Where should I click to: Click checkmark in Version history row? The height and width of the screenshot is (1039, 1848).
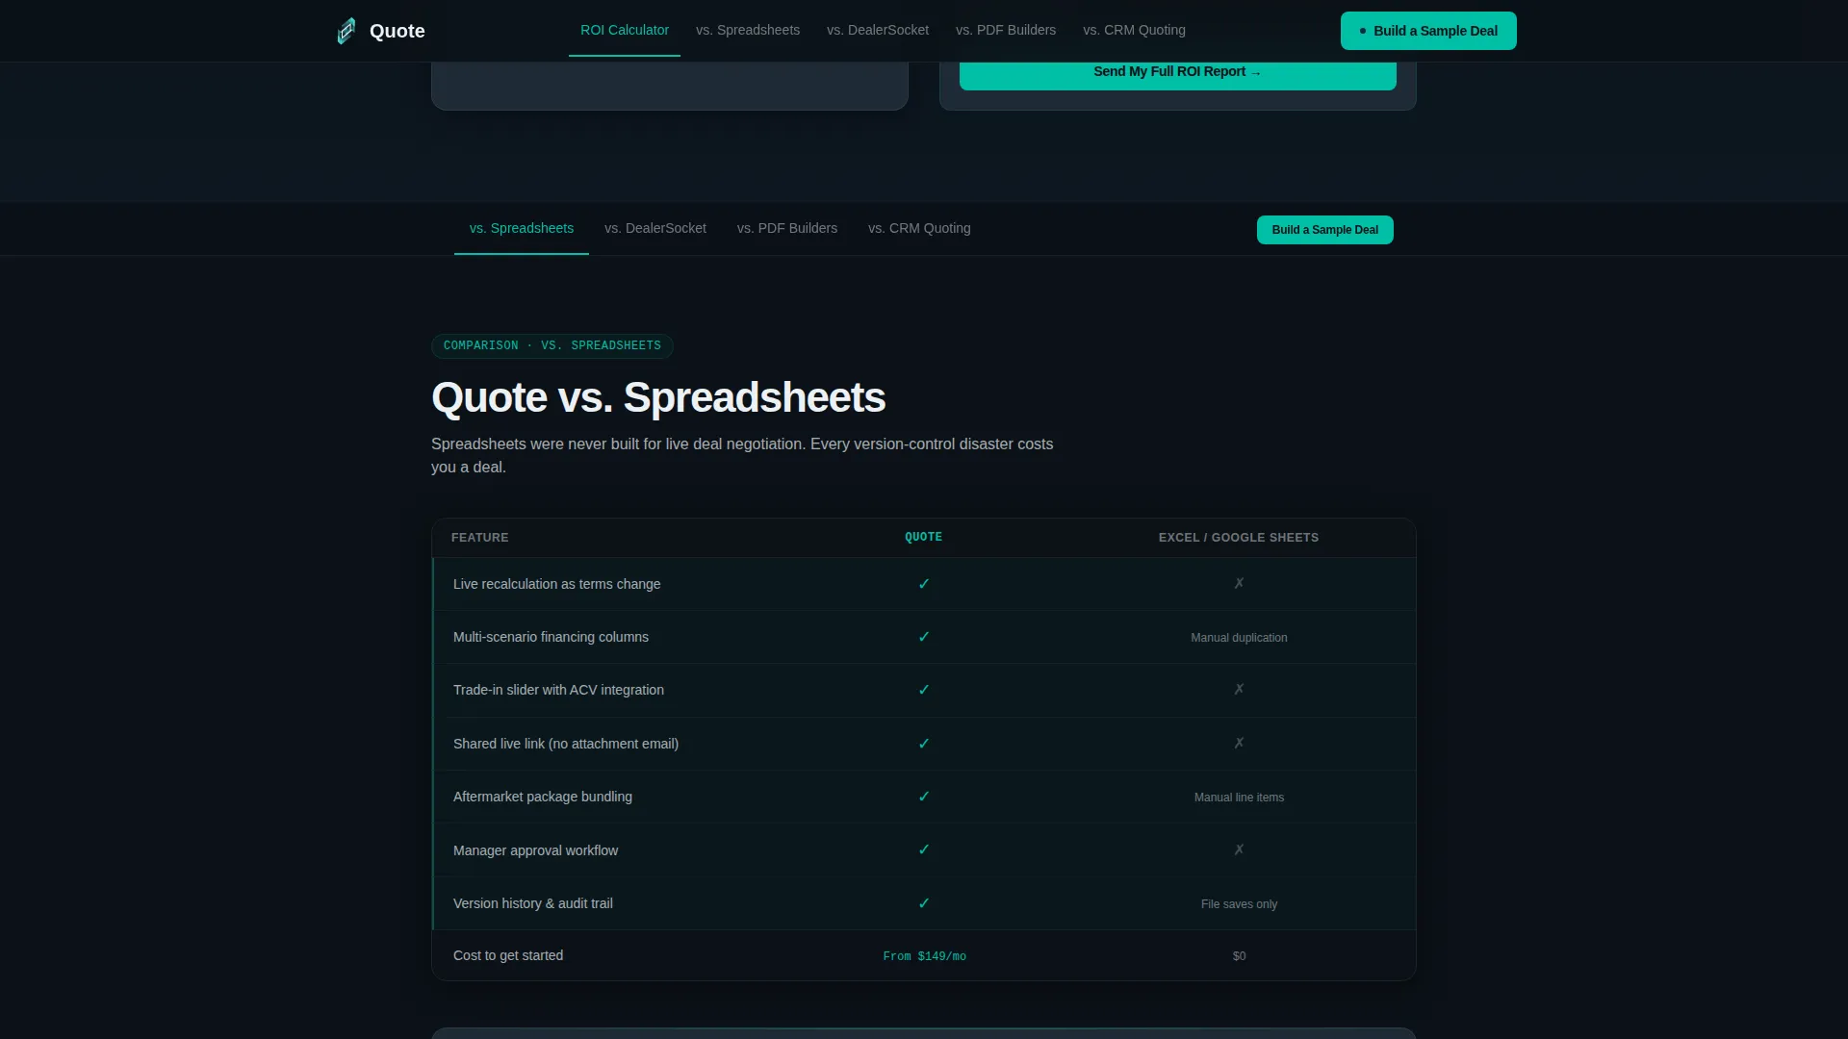(924, 903)
